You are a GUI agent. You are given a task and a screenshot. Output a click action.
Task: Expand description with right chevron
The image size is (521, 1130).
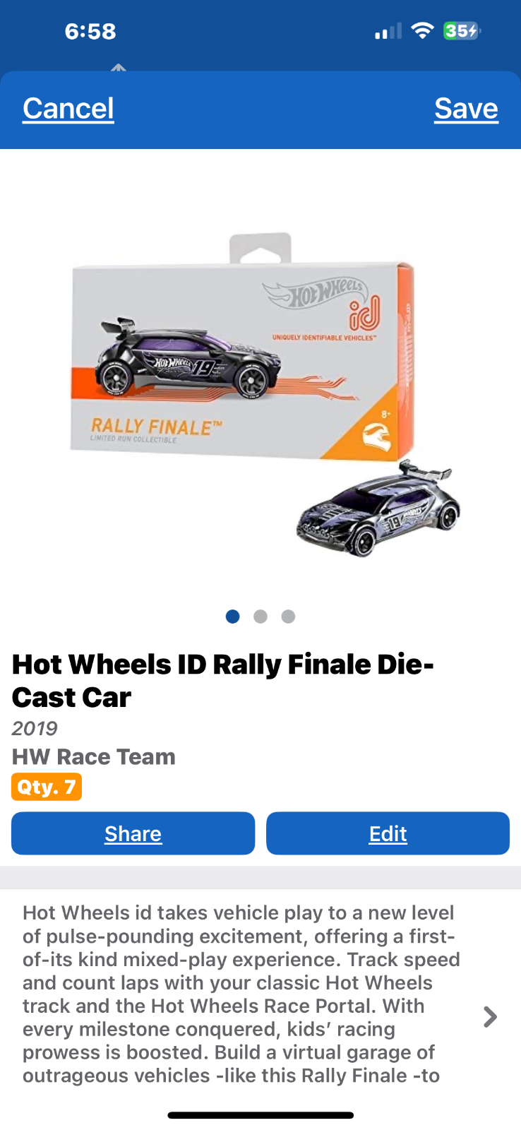tap(490, 1017)
